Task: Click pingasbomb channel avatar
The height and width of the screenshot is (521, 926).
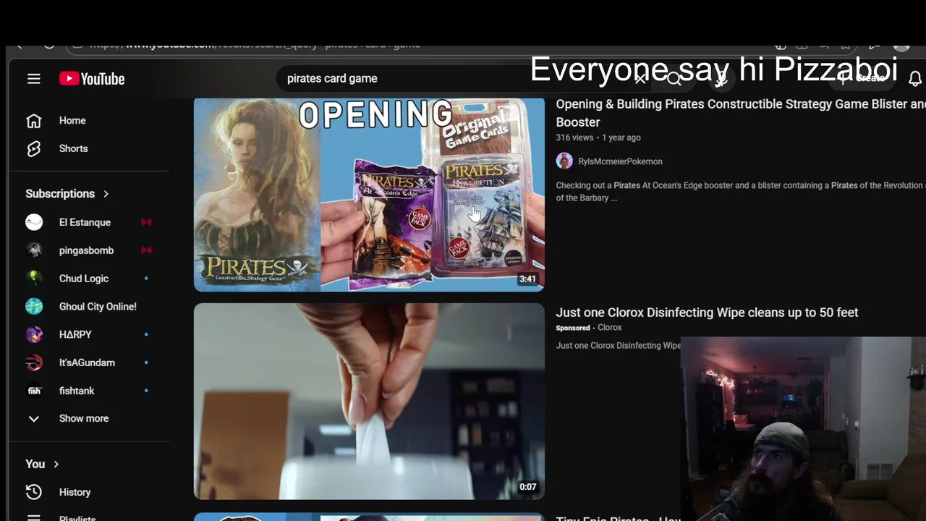Action: coord(34,250)
